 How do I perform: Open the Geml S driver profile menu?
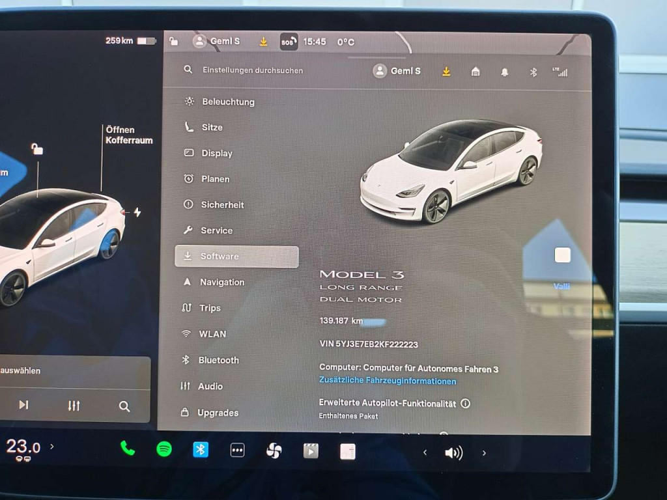(397, 71)
